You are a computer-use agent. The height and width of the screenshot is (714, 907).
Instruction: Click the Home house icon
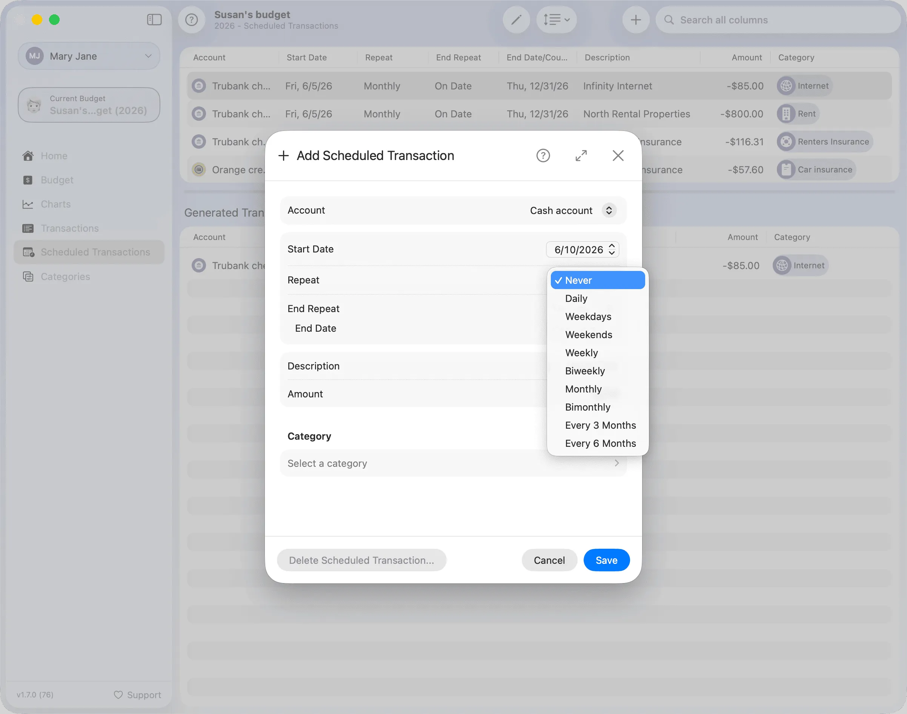tap(28, 156)
